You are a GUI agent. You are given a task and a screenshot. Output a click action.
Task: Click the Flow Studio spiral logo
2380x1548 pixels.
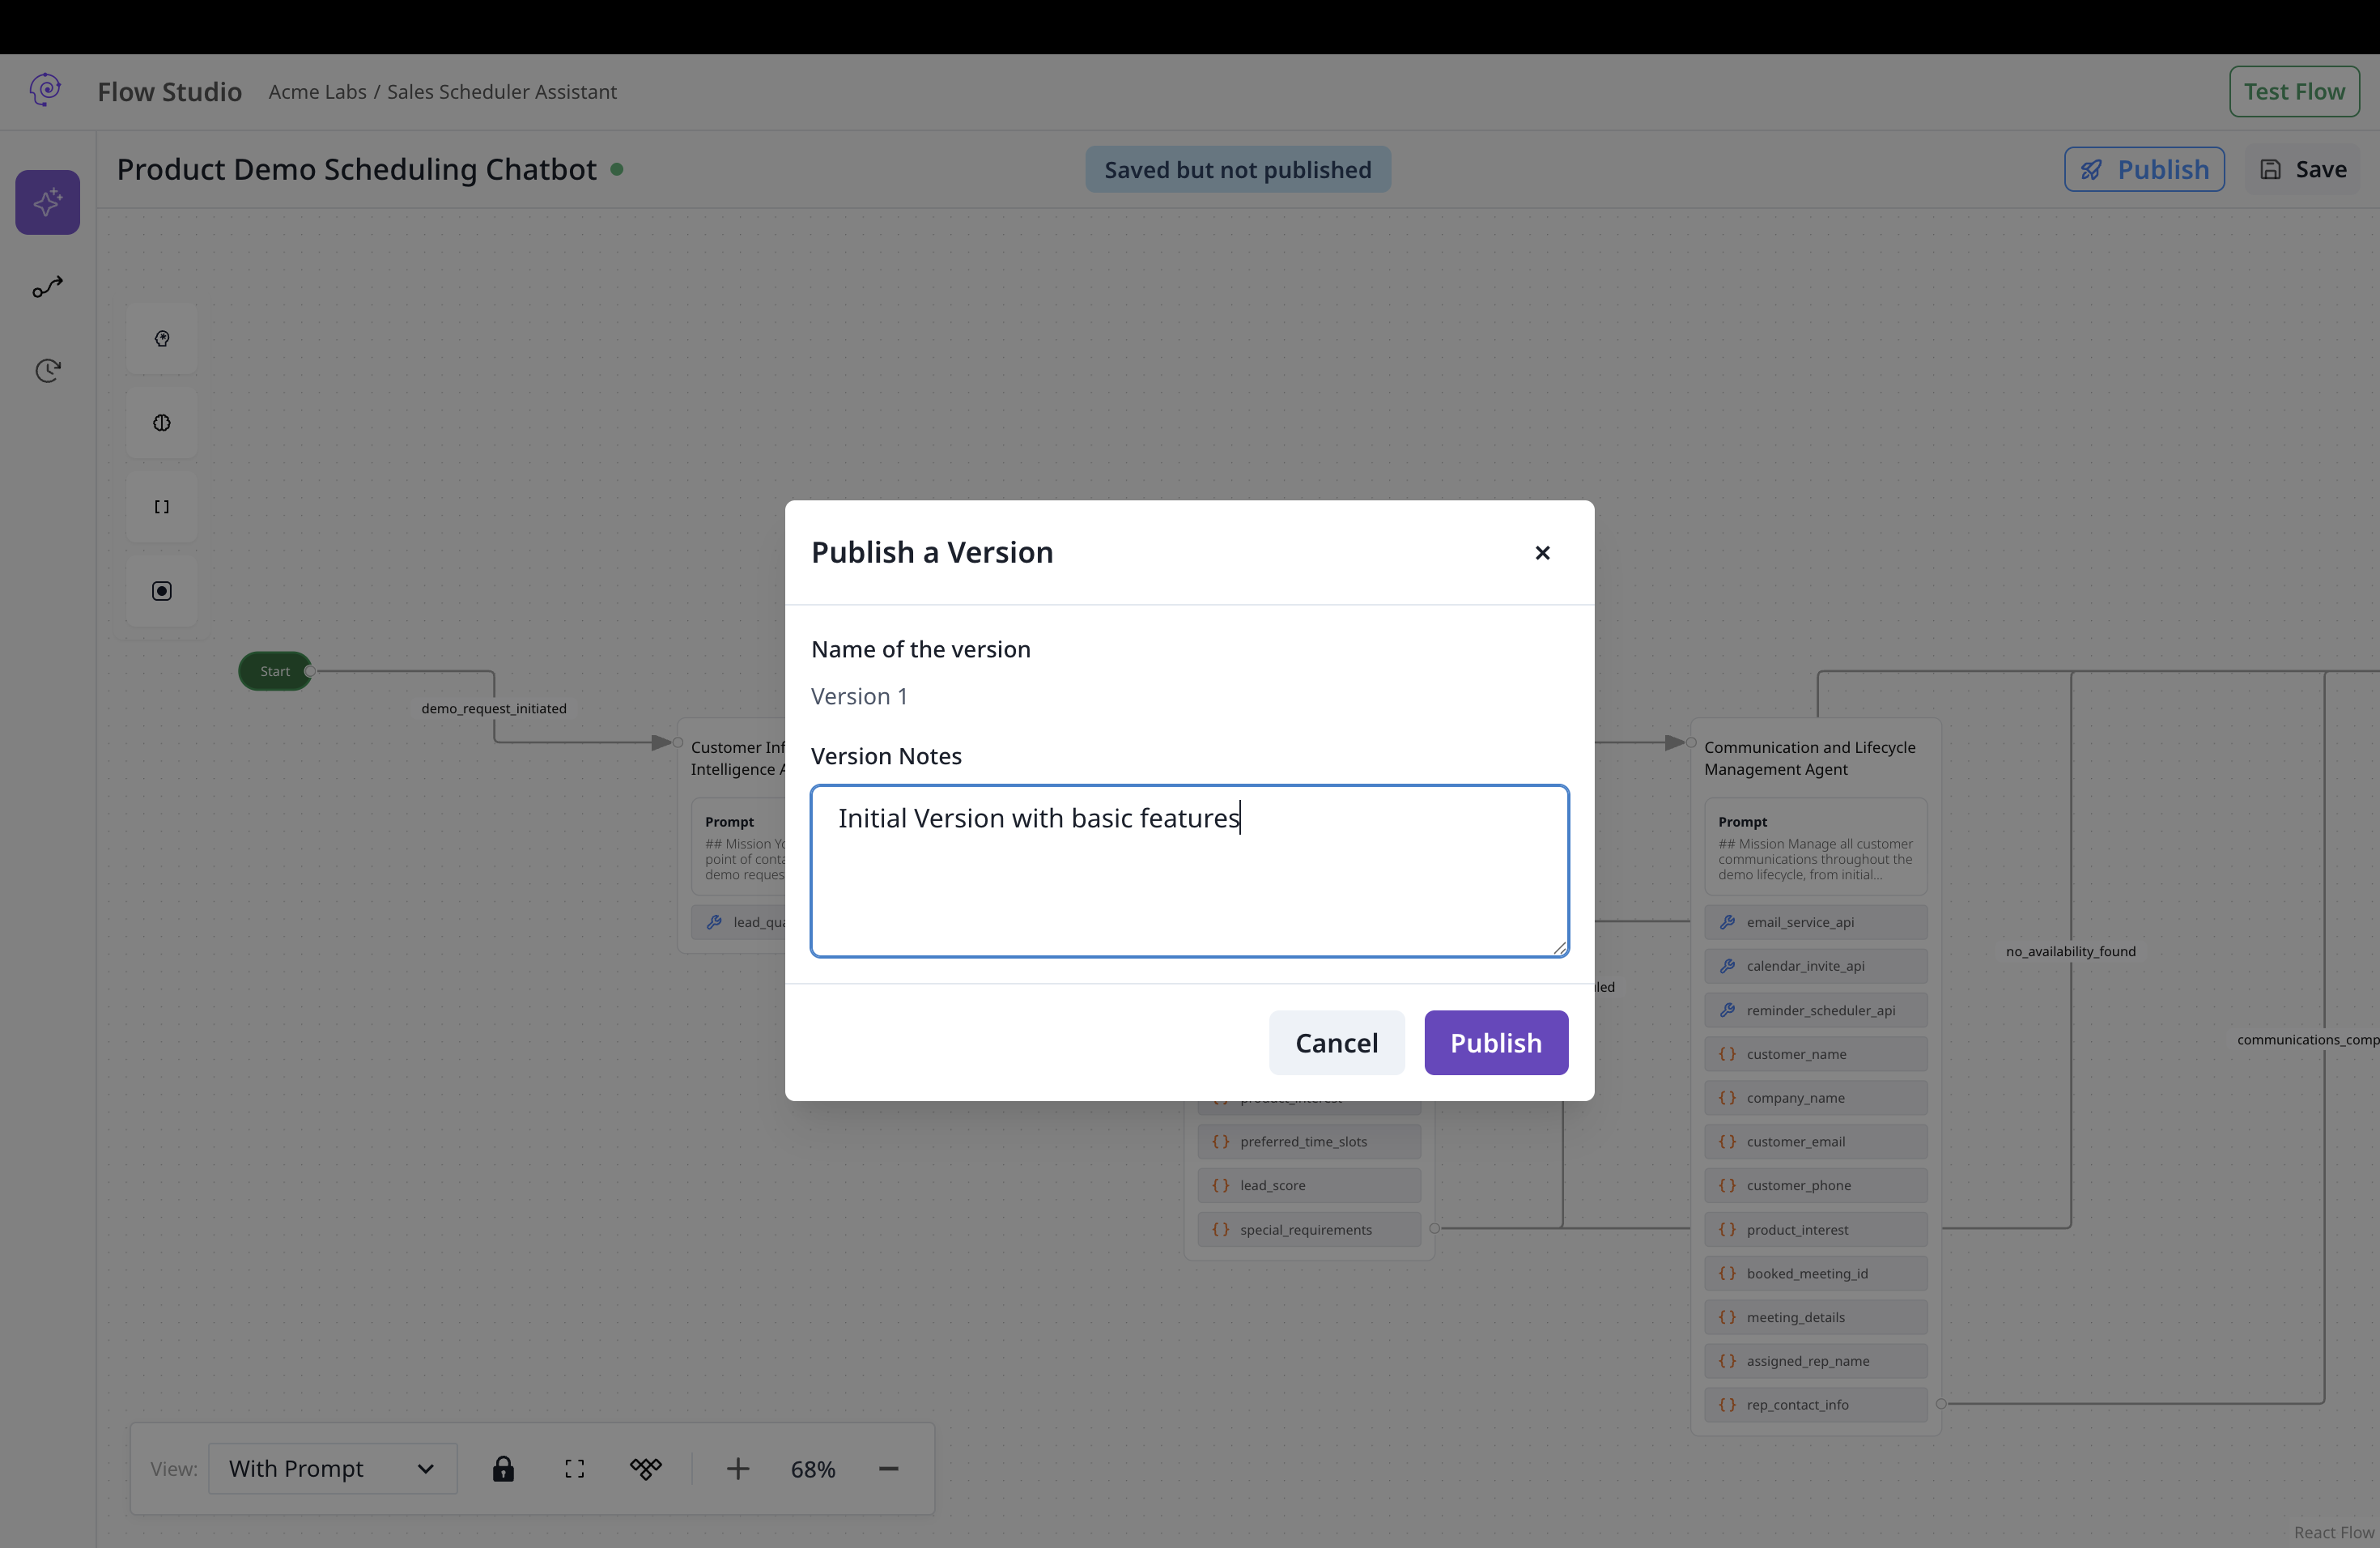pyautogui.click(x=45, y=90)
